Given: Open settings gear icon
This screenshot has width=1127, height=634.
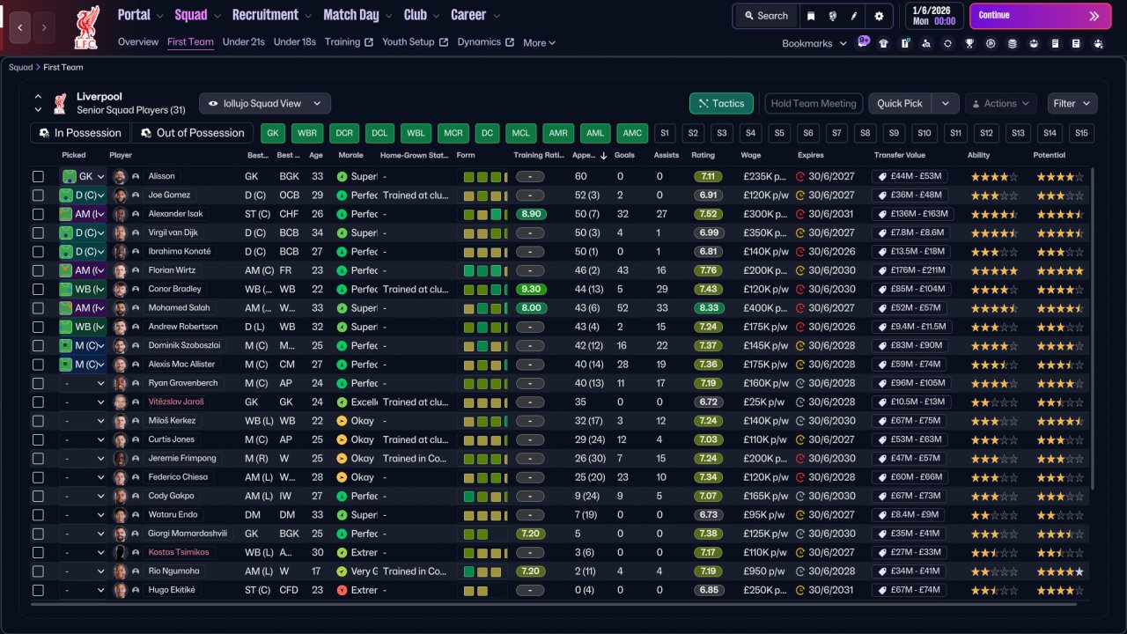Looking at the screenshot, I should [879, 16].
